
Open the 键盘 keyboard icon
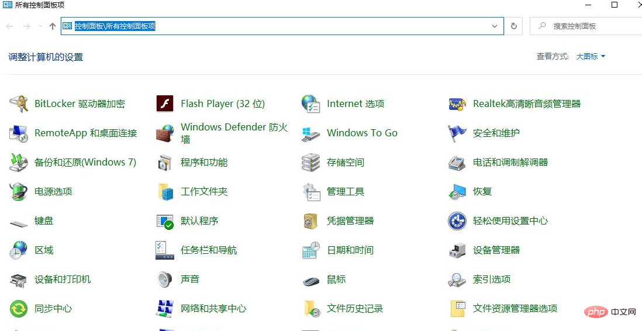(x=19, y=223)
